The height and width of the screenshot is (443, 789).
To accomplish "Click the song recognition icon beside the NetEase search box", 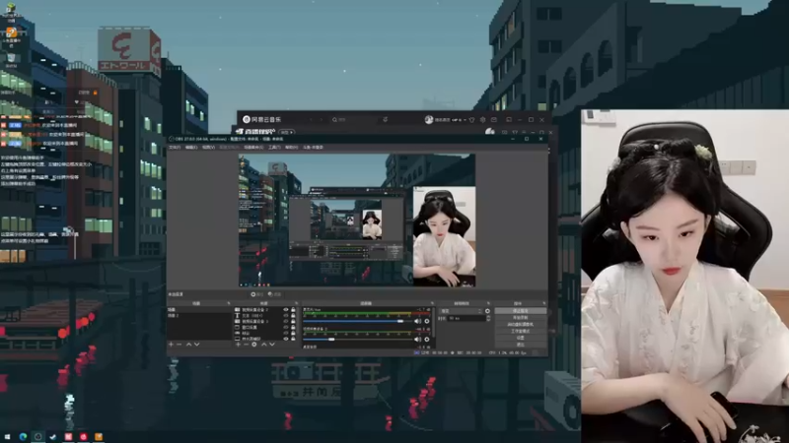I will pyautogui.click(x=385, y=119).
